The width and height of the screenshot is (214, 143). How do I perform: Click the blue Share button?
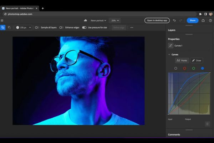(x=193, y=20)
